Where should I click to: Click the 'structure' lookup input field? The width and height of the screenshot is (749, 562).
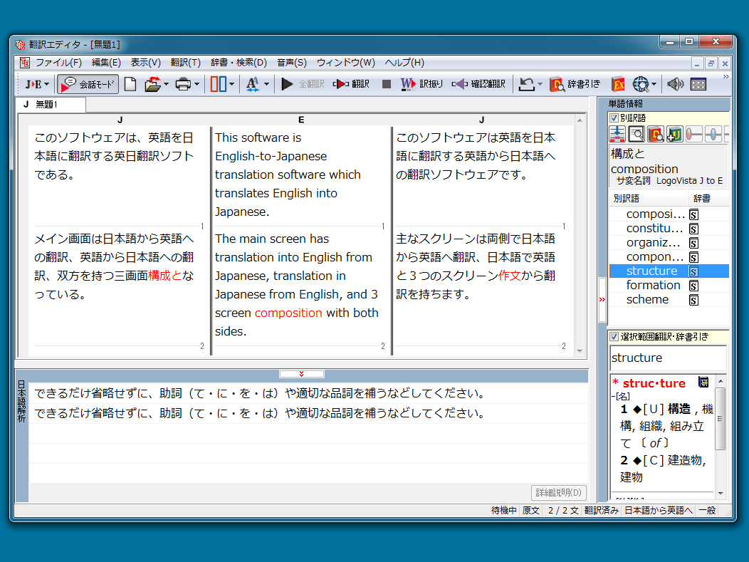(669, 358)
